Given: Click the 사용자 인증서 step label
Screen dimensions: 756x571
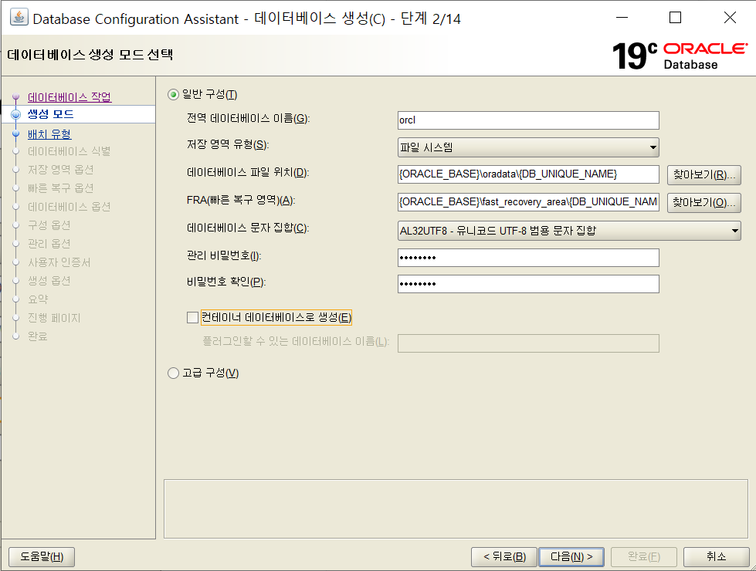Looking at the screenshot, I should tap(59, 262).
